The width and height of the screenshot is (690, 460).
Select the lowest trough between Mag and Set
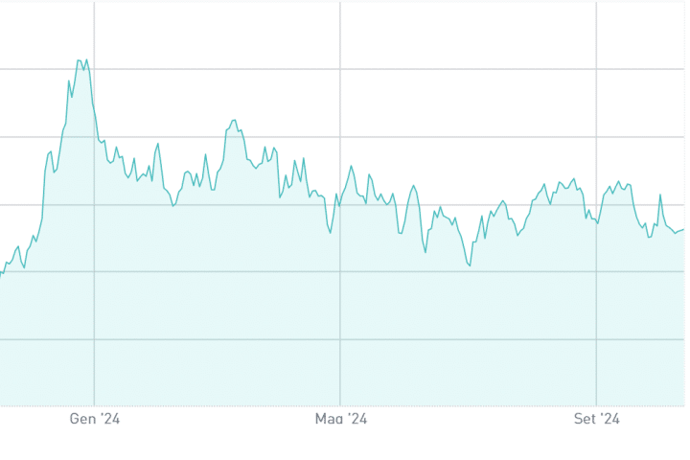[x=470, y=265]
